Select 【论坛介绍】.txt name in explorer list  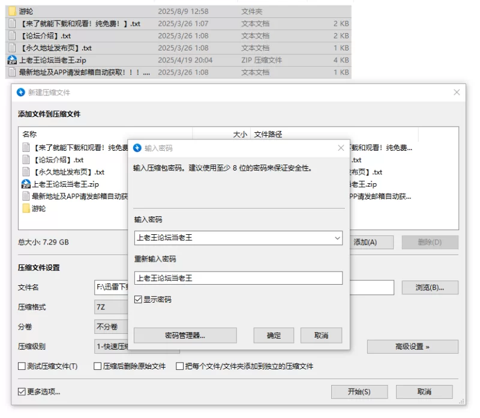coord(45,35)
